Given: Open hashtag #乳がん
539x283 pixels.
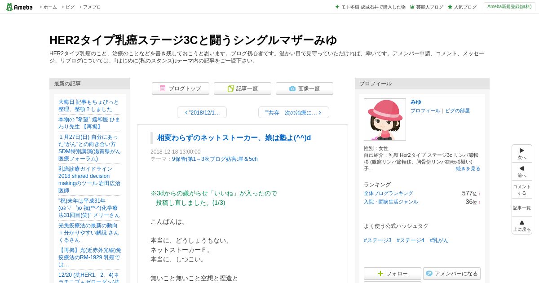Looking at the screenshot, I should coord(439,240).
